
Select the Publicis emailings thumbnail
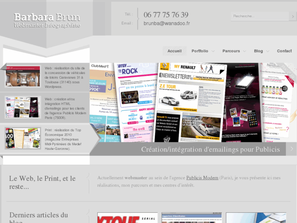(x=23, y=107)
